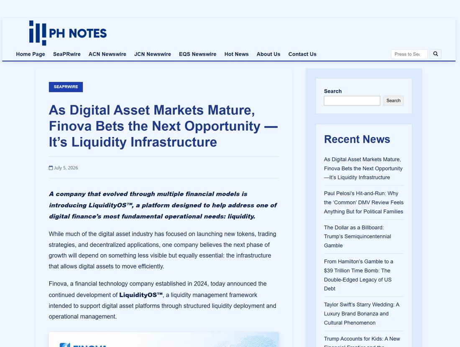Click the July 5, 2026 date link
Viewport: 460px width, 347px height.
pos(66,168)
